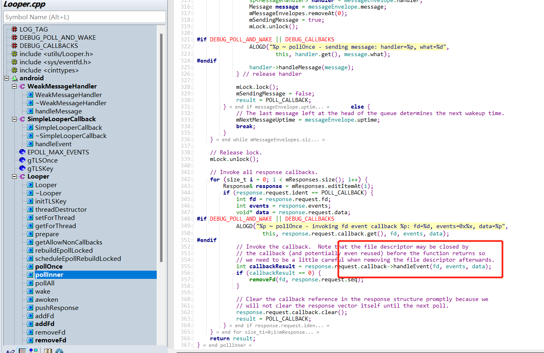The height and width of the screenshot is (353, 544).
Task: Click line number 355
Action: coord(187,267)
